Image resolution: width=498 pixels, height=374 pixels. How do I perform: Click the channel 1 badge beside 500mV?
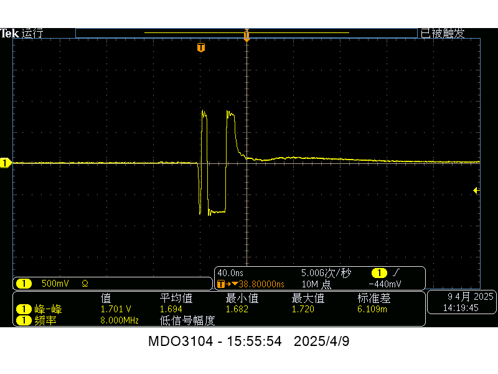24,284
